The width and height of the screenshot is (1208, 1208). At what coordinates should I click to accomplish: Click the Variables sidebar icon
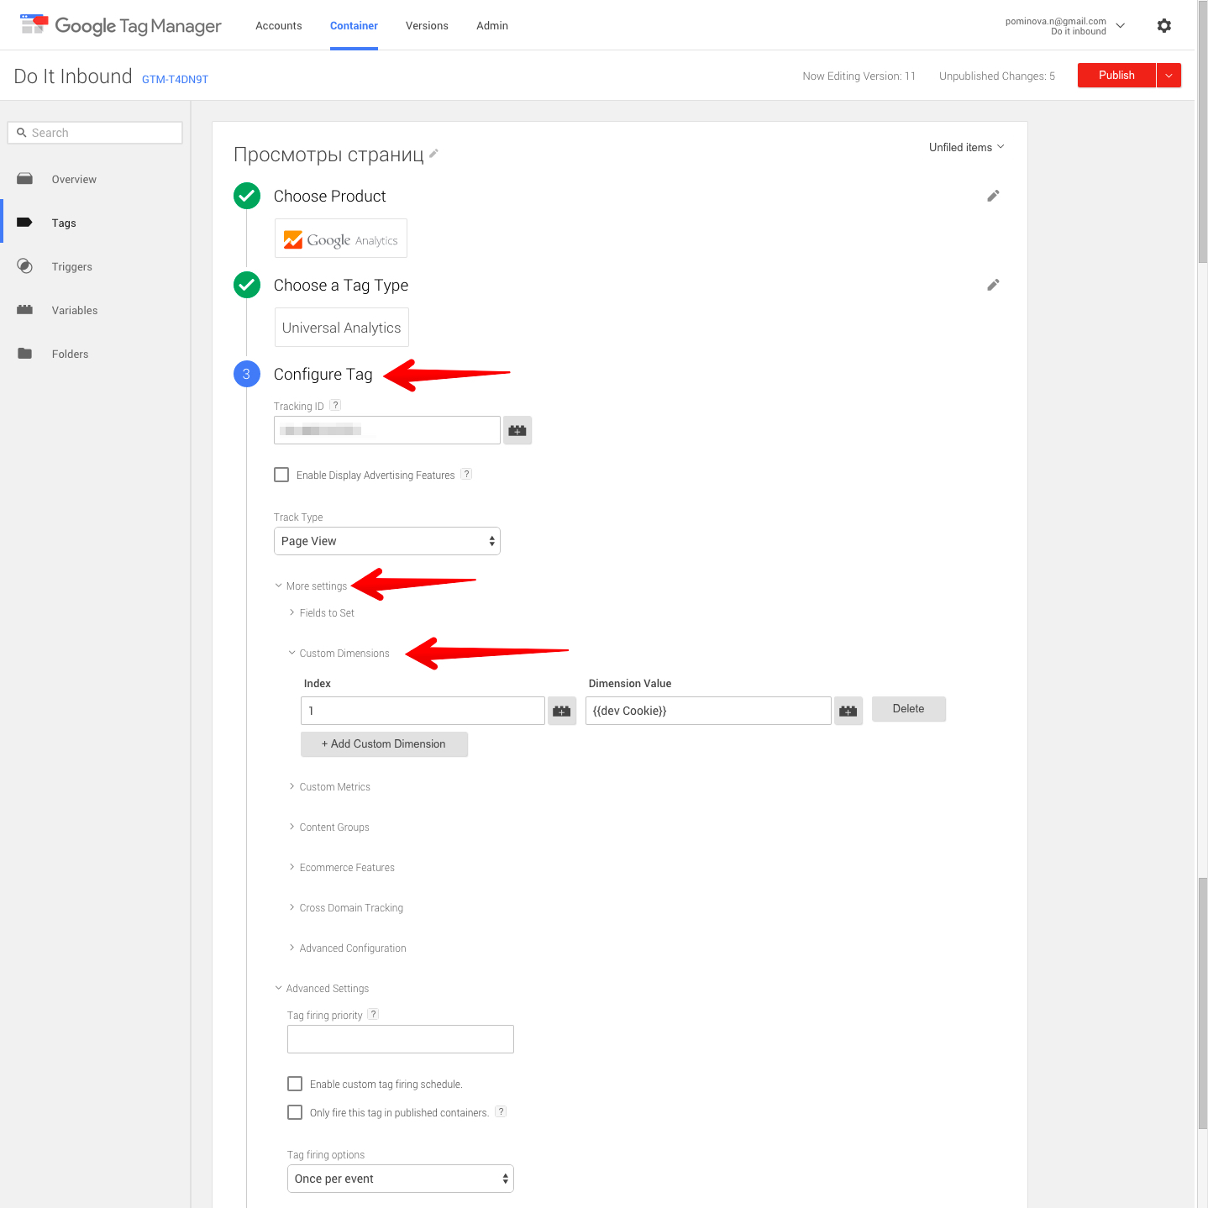click(x=25, y=310)
